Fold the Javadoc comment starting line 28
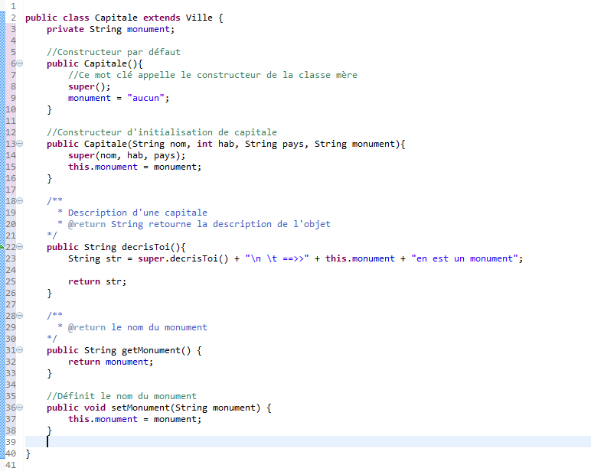 click(x=20, y=316)
